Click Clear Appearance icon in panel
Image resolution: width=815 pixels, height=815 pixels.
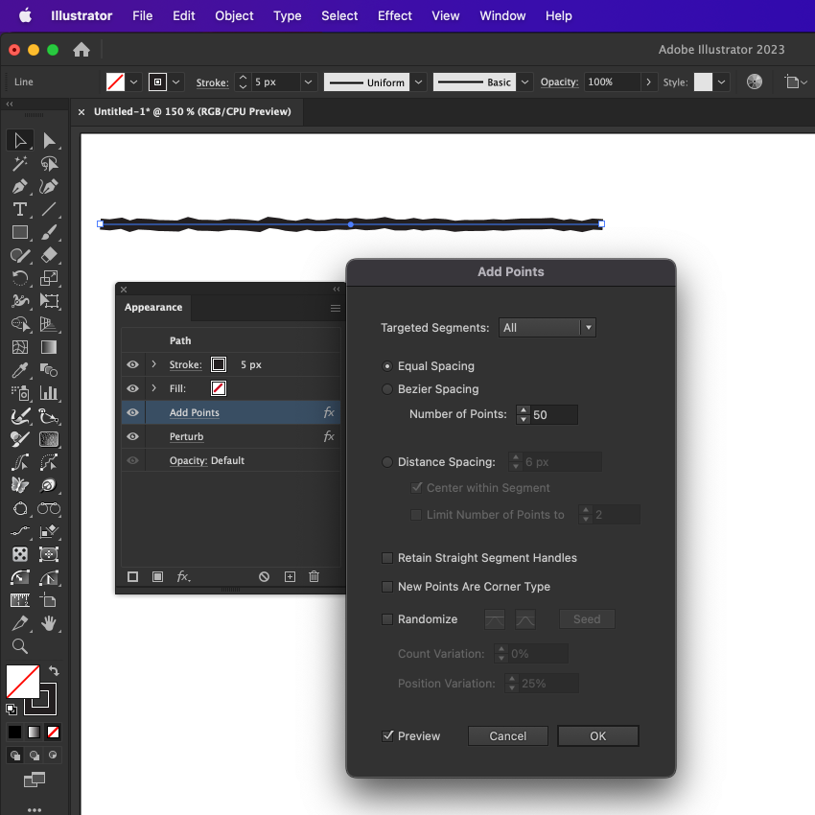pyautogui.click(x=264, y=576)
